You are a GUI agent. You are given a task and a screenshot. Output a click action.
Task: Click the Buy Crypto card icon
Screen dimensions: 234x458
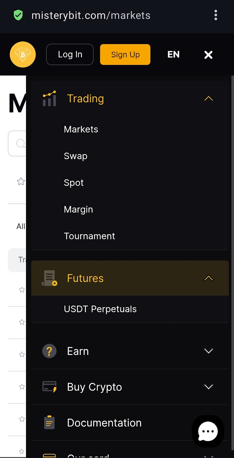coord(49,387)
